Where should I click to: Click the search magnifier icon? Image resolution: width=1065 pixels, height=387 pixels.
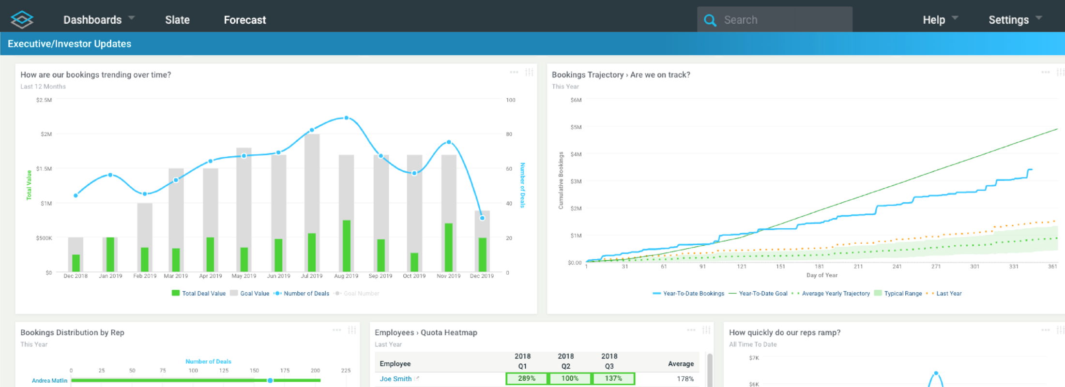point(710,20)
